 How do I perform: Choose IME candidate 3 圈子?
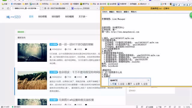click(x=129, y=84)
